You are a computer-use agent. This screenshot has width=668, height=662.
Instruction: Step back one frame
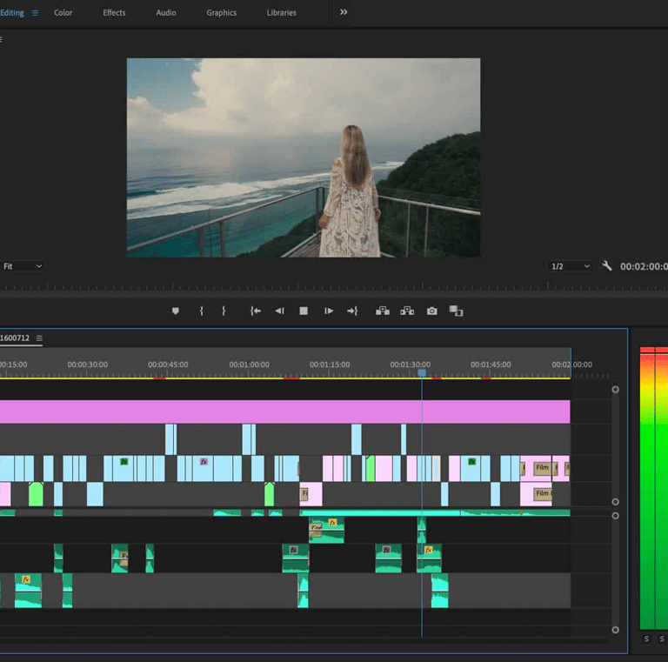279,311
